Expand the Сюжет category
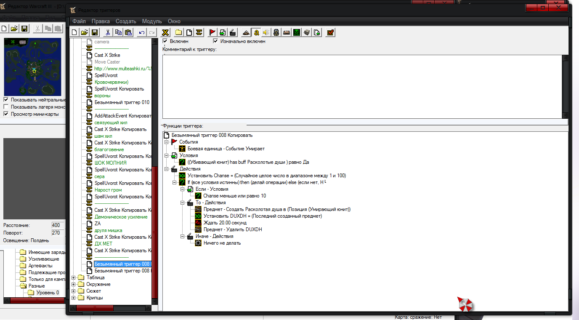 click(74, 291)
